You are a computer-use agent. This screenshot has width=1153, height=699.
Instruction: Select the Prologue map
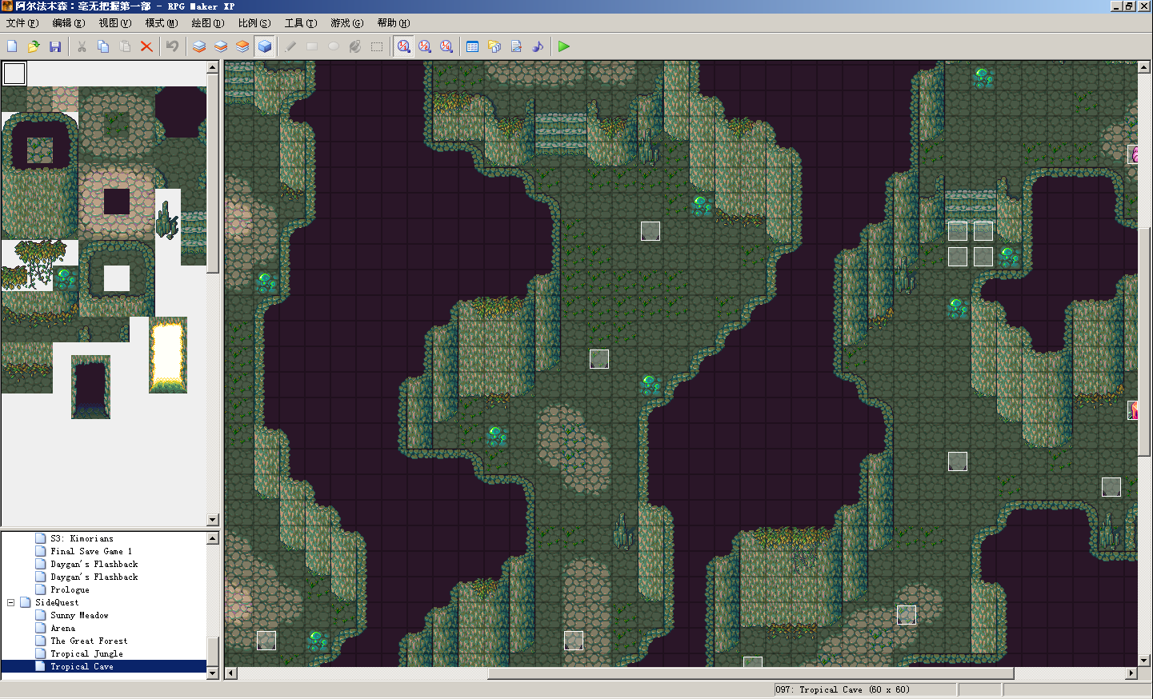point(70,589)
